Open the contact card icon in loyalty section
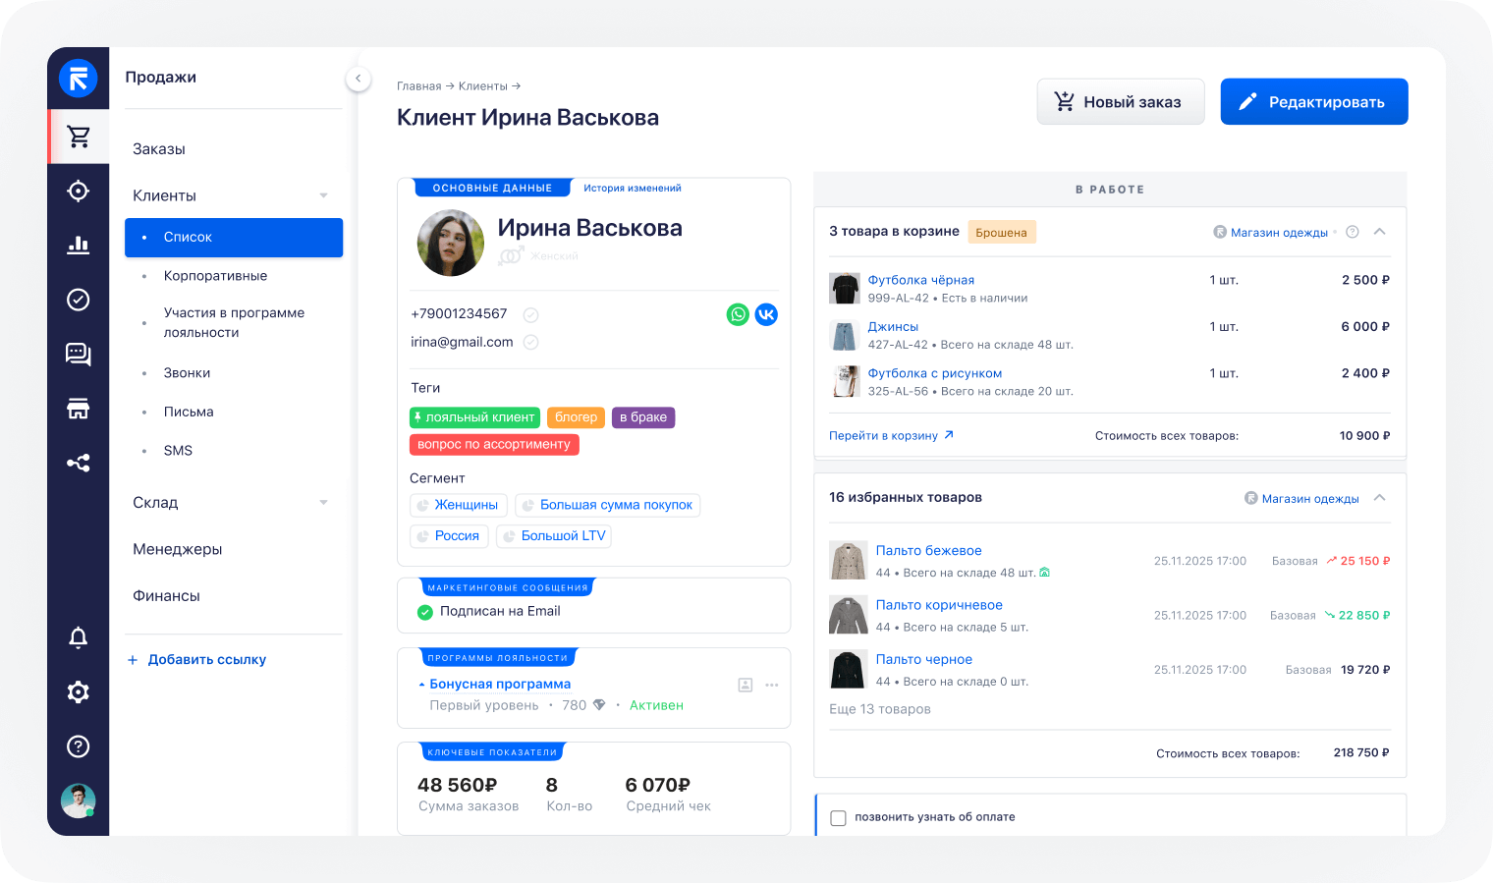The width and height of the screenshot is (1493, 883). [745, 685]
